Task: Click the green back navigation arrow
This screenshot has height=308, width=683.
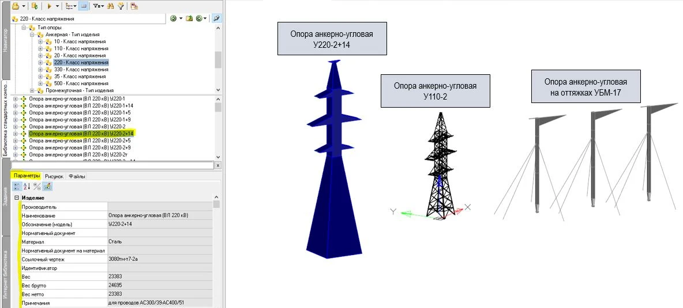Action: click(x=174, y=18)
